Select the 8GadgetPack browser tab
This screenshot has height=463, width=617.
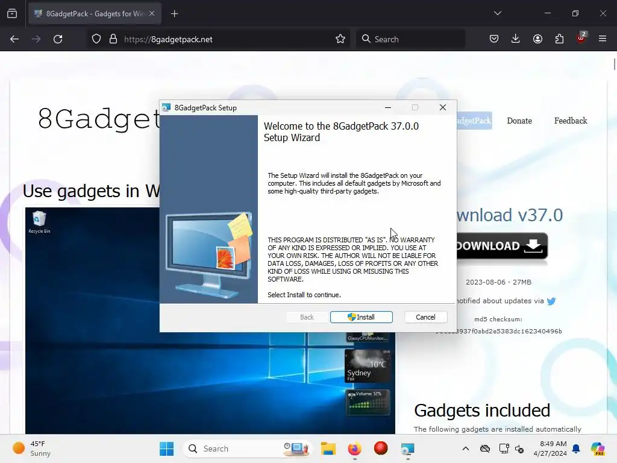point(95,14)
